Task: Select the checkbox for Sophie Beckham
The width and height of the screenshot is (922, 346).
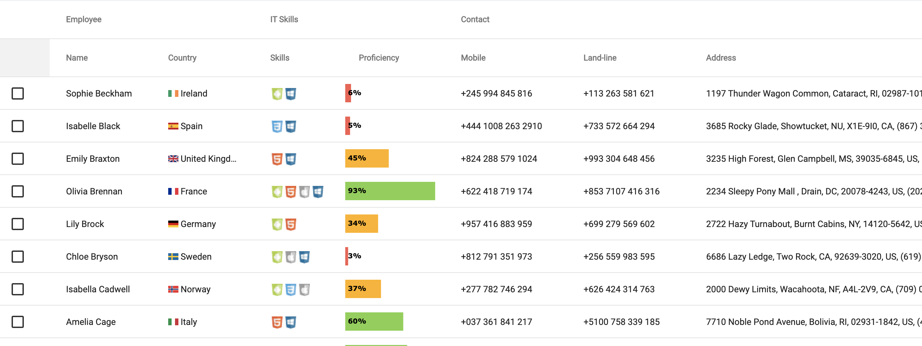Action: click(x=18, y=94)
